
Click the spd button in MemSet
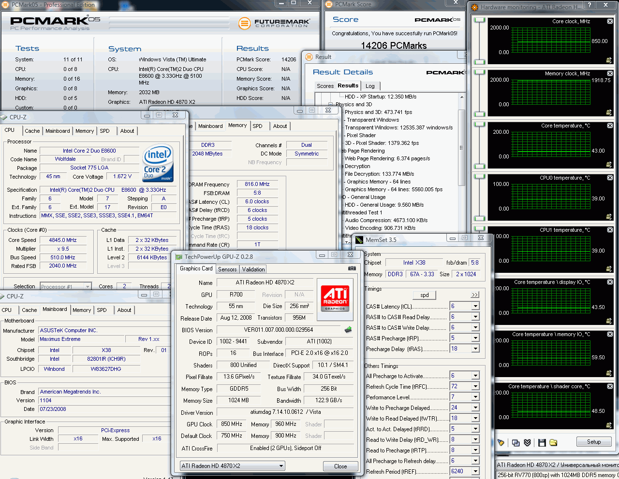point(425,295)
